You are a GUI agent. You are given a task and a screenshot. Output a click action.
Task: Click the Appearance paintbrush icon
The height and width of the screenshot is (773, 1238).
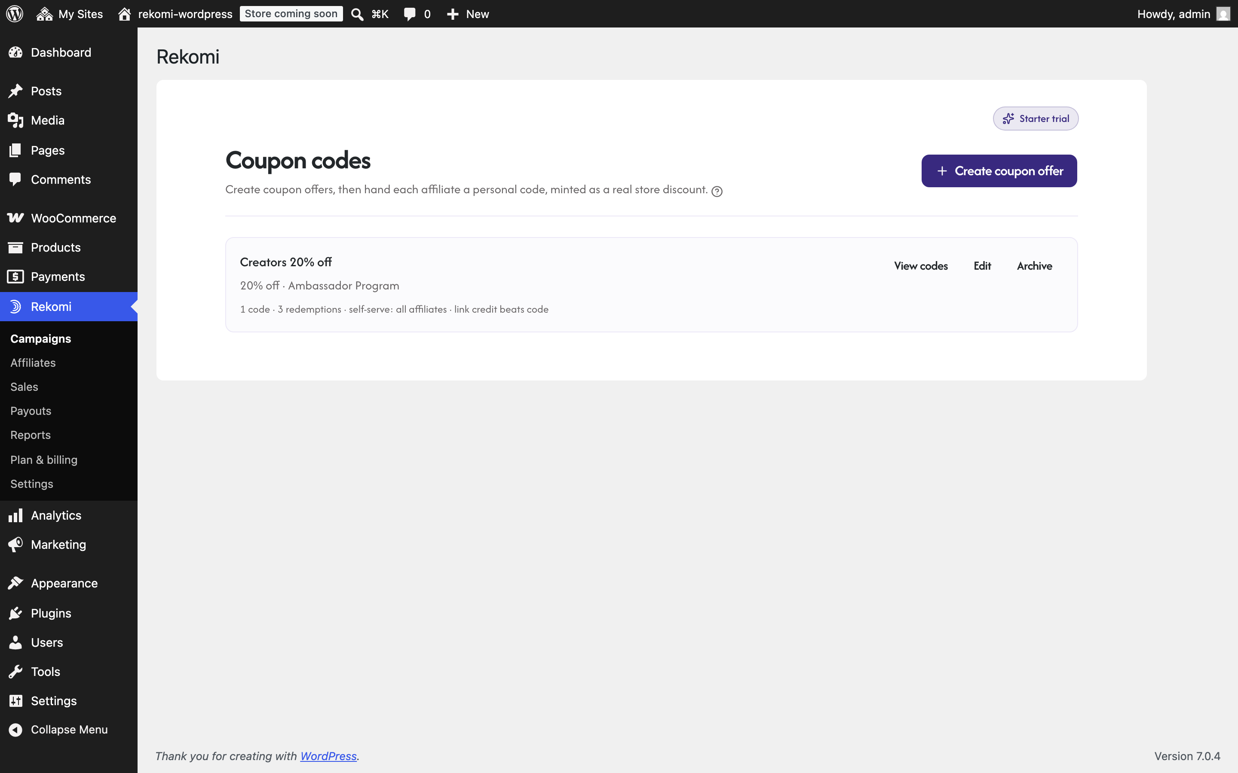click(15, 583)
